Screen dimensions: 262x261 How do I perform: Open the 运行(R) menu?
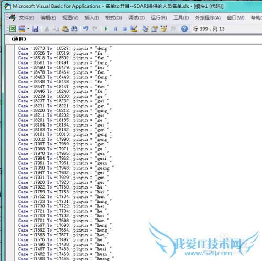(159, 18)
